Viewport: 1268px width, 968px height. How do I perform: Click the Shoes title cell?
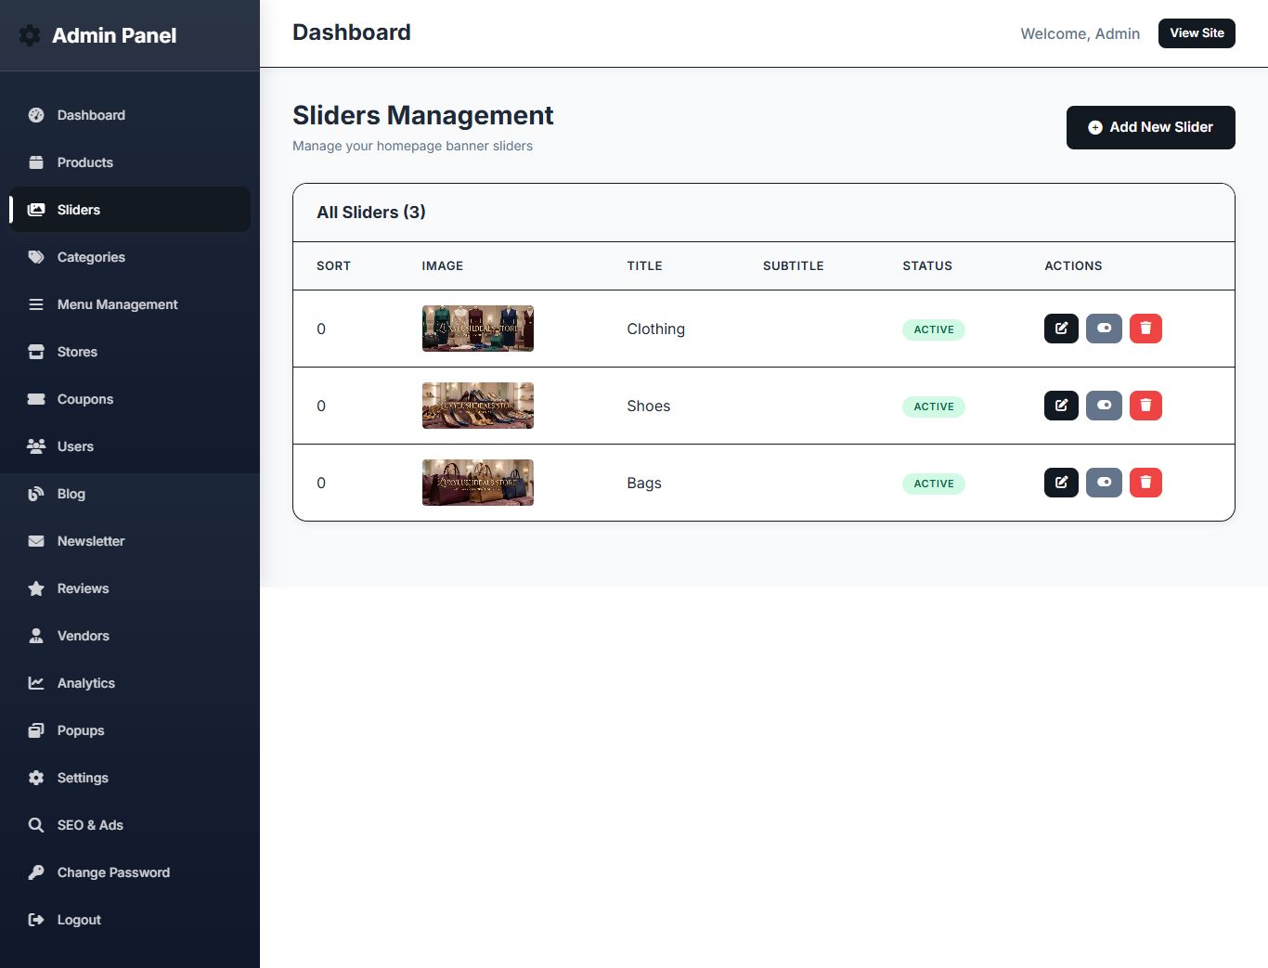point(649,406)
